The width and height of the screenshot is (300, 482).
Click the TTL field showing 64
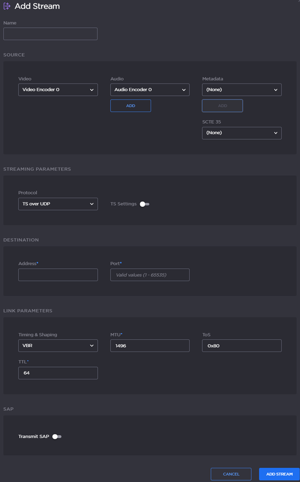[x=58, y=373]
